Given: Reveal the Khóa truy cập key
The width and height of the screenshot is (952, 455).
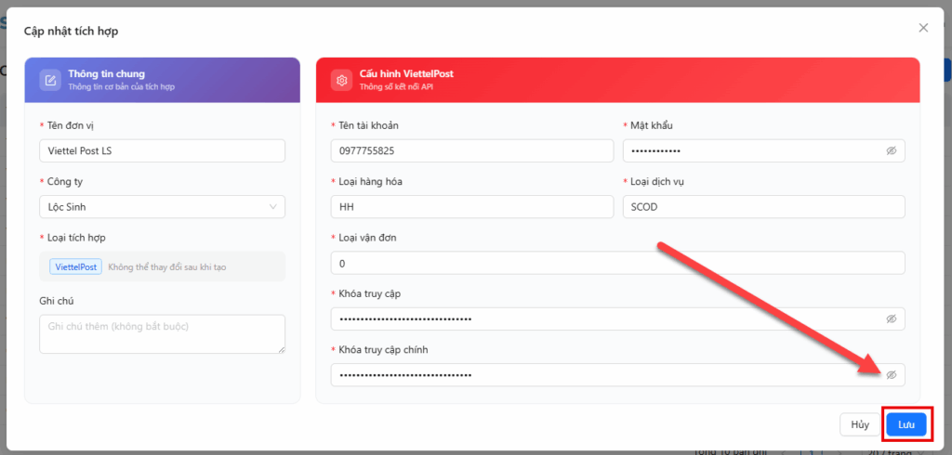Looking at the screenshot, I should pos(891,319).
